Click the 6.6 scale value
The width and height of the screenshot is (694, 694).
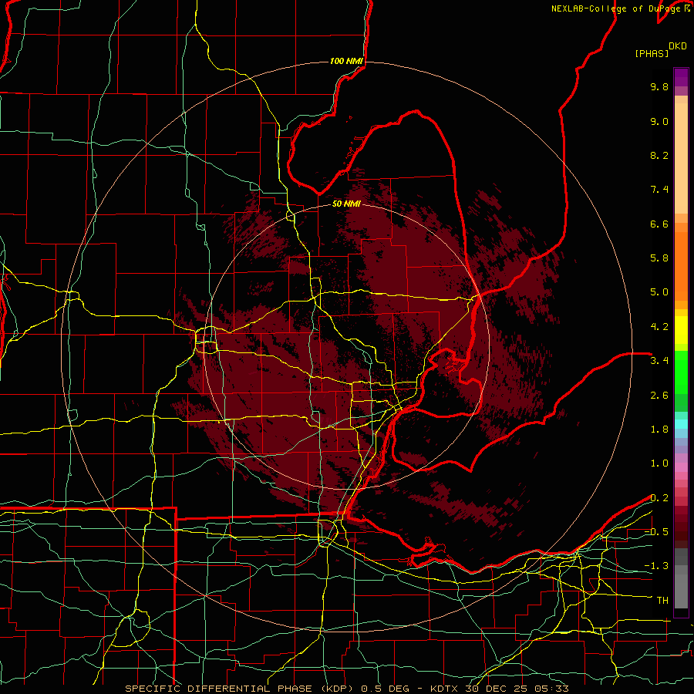pos(659,224)
